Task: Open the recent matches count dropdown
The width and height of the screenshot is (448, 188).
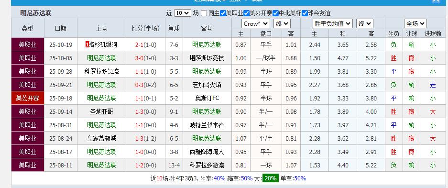Action: pos(182,13)
